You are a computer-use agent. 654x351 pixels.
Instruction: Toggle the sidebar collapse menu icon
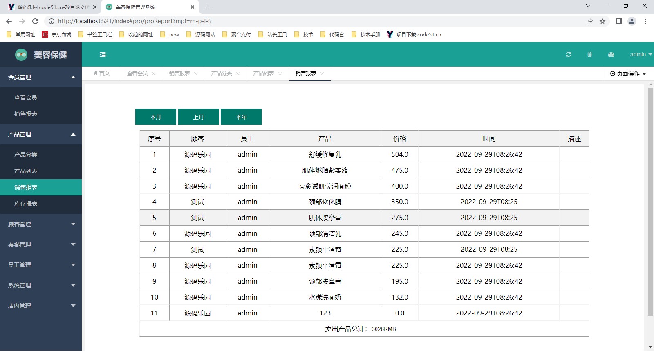tap(103, 54)
